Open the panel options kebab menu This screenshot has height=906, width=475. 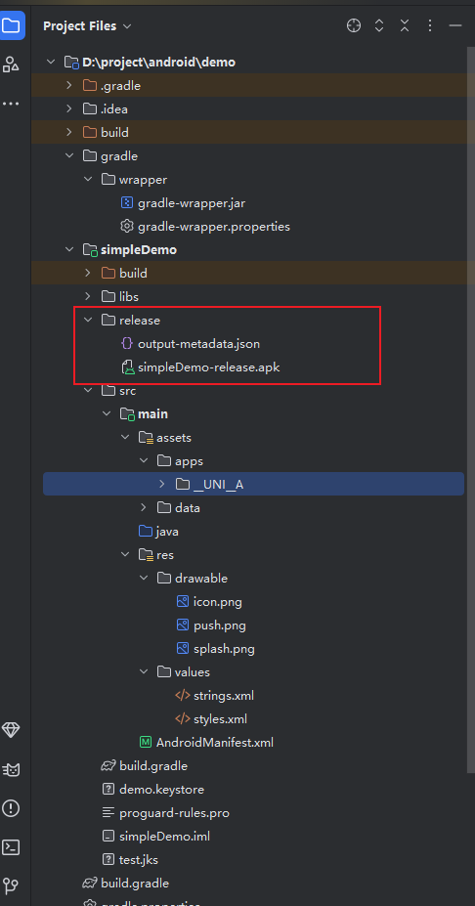click(x=430, y=26)
